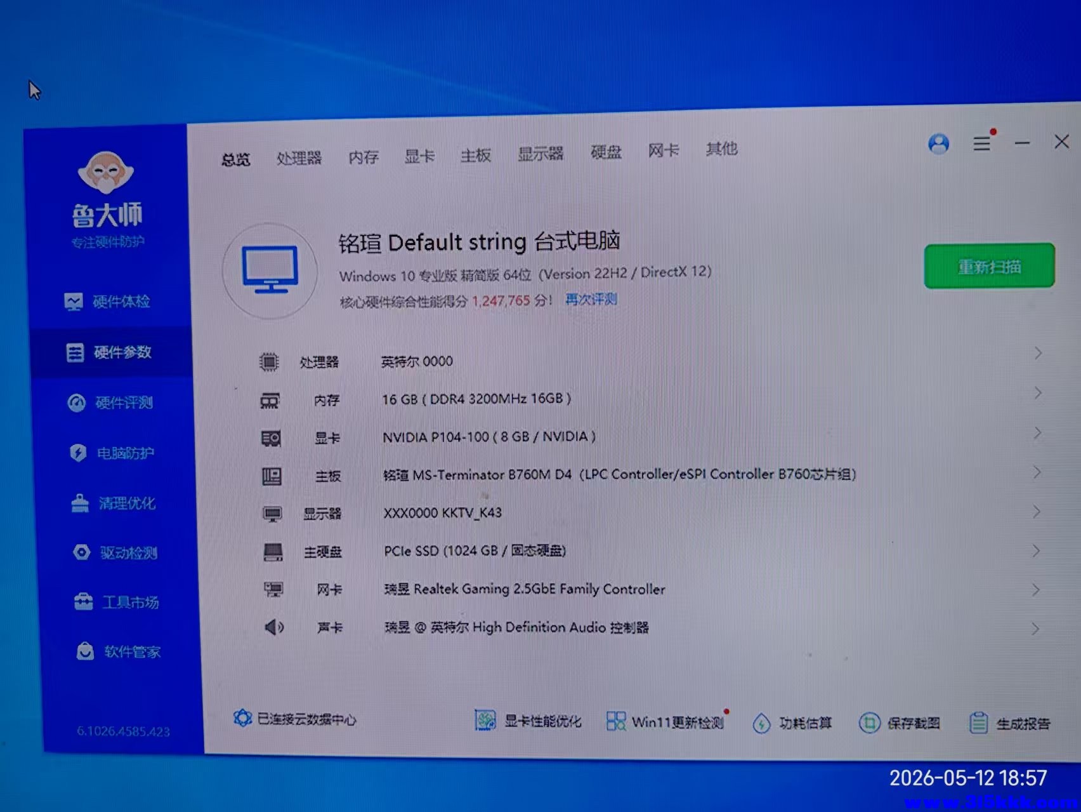
Task: Click NVIDIA P104-100 graphics text
Action: 488,437
